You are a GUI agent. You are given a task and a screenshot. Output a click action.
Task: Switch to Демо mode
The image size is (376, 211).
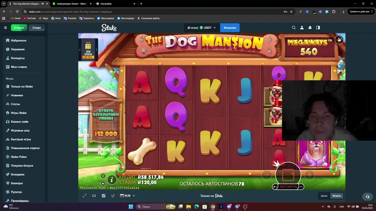[324, 196]
